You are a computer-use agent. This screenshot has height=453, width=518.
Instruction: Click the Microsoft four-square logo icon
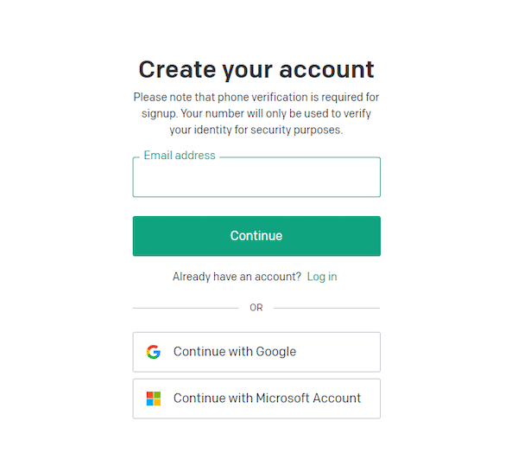click(x=154, y=399)
